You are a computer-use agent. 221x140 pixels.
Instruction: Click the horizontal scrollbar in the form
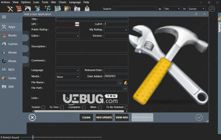pos(79,111)
